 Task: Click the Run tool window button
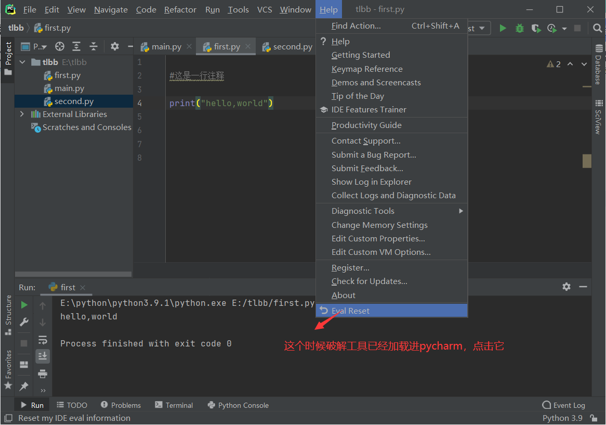[32, 405]
